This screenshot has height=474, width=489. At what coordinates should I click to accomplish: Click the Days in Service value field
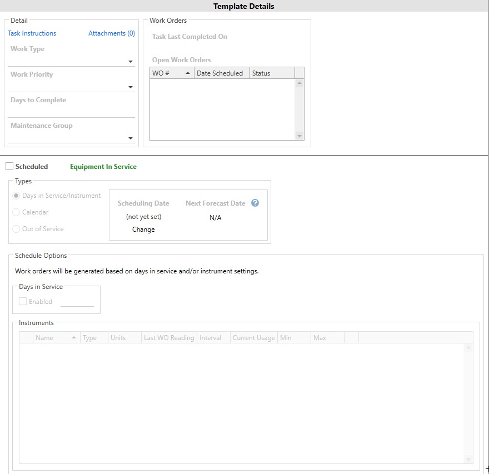pos(77,302)
